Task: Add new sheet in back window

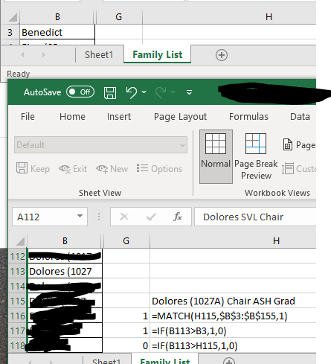Action: pos(222,55)
